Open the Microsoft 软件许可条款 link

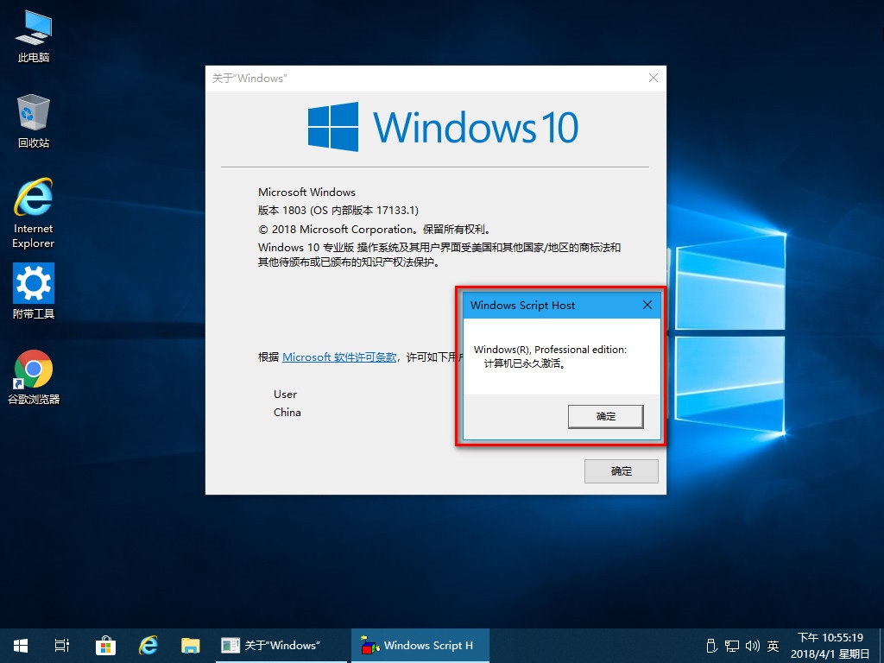(x=338, y=357)
